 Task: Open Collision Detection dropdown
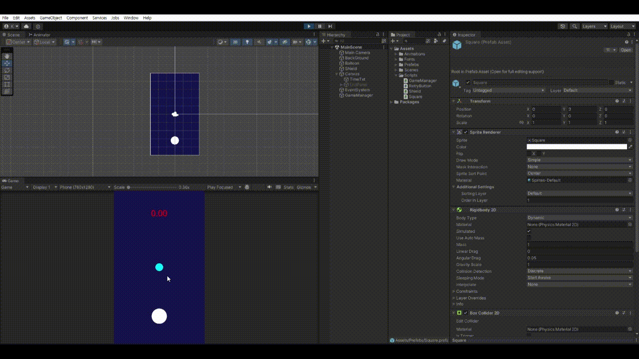[x=580, y=271]
